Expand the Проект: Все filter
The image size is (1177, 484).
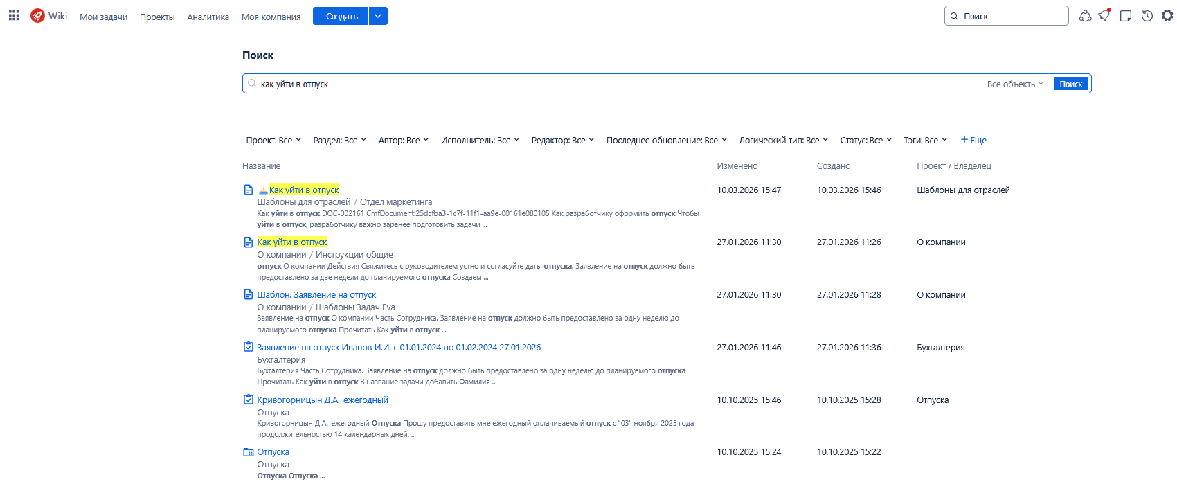coord(273,140)
